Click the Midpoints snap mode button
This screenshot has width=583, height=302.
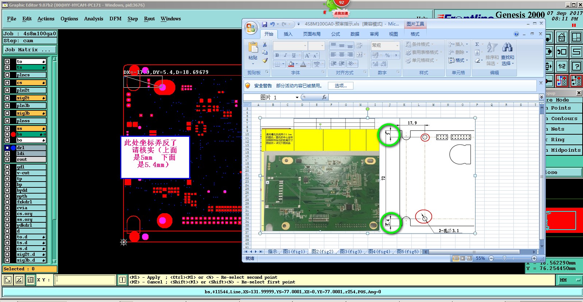coord(564,150)
